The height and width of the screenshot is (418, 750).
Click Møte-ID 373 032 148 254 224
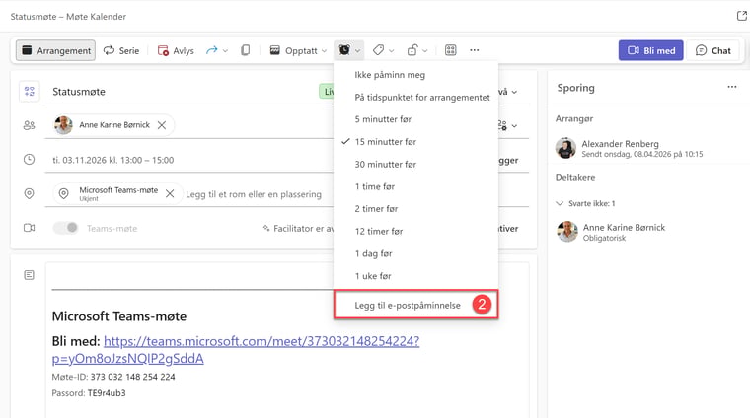113,377
